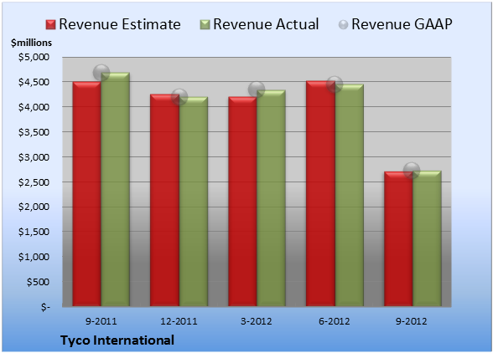This screenshot has height=353, width=493.
Task: Click the $millions axis unit label
Action: pyautogui.click(x=31, y=43)
